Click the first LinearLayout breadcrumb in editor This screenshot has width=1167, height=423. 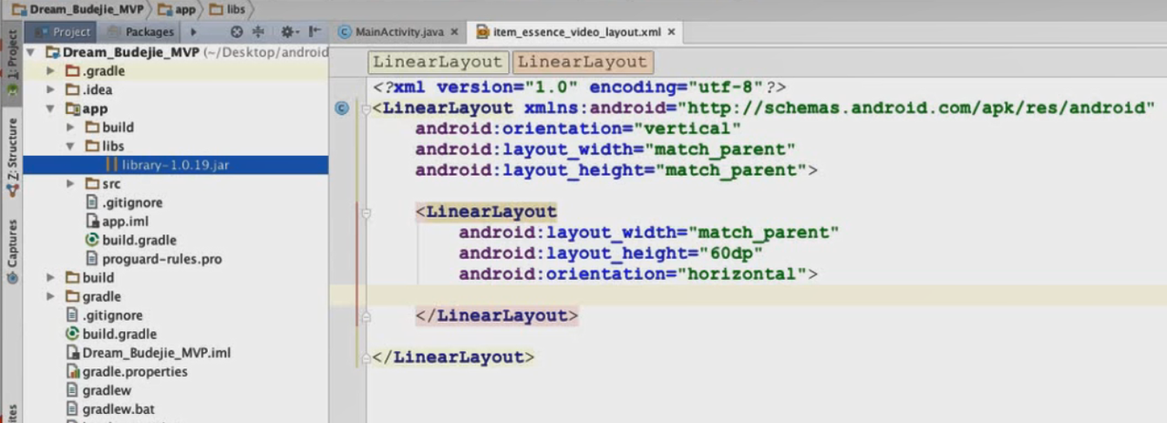coord(438,62)
